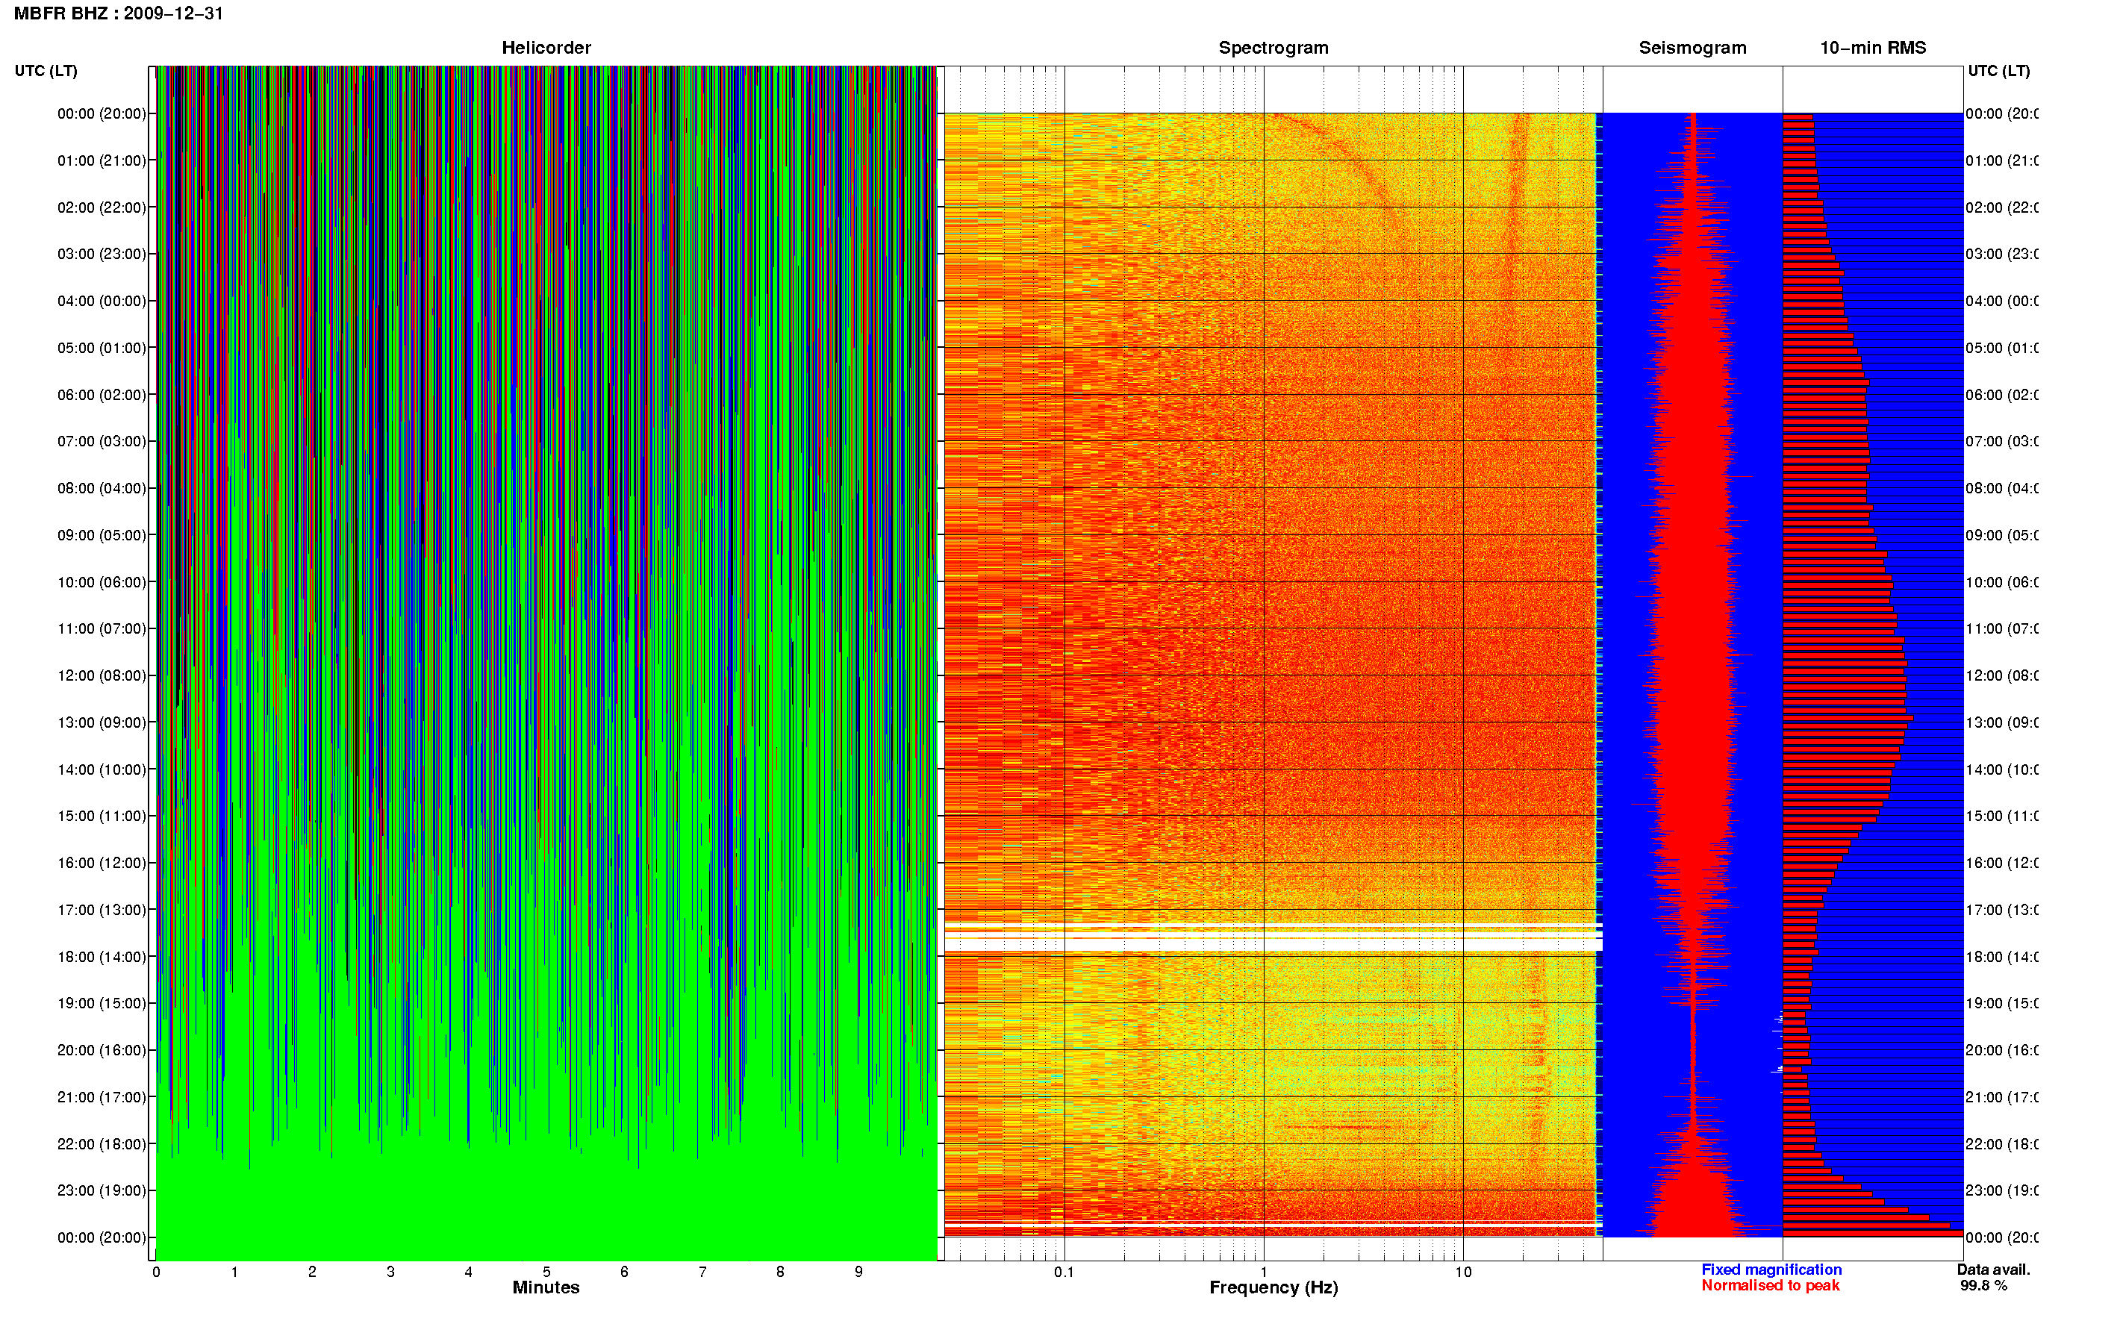
Task: Click the '10' frequency tick label
Action: 1462,1272
